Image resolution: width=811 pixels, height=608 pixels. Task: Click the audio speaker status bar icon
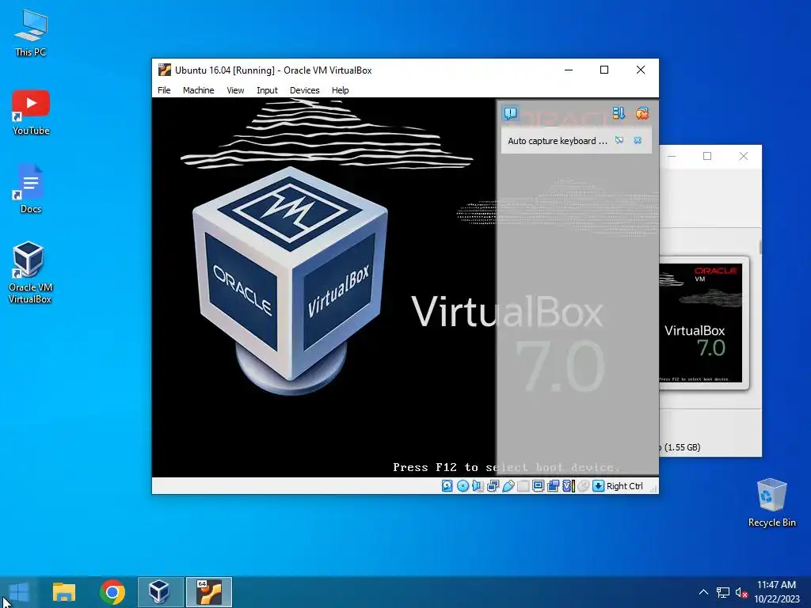click(x=478, y=486)
